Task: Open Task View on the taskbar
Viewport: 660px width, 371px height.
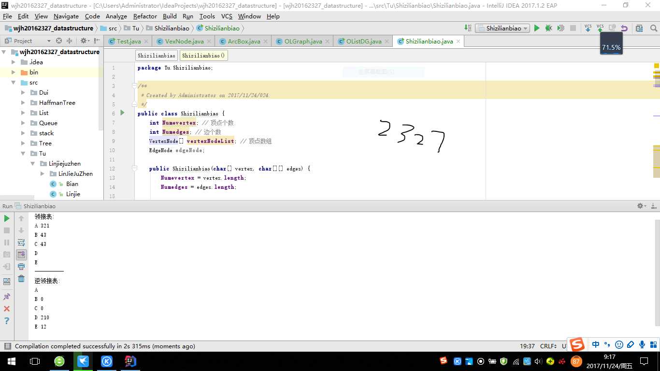Action: pyautogui.click(x=34, y=361)
